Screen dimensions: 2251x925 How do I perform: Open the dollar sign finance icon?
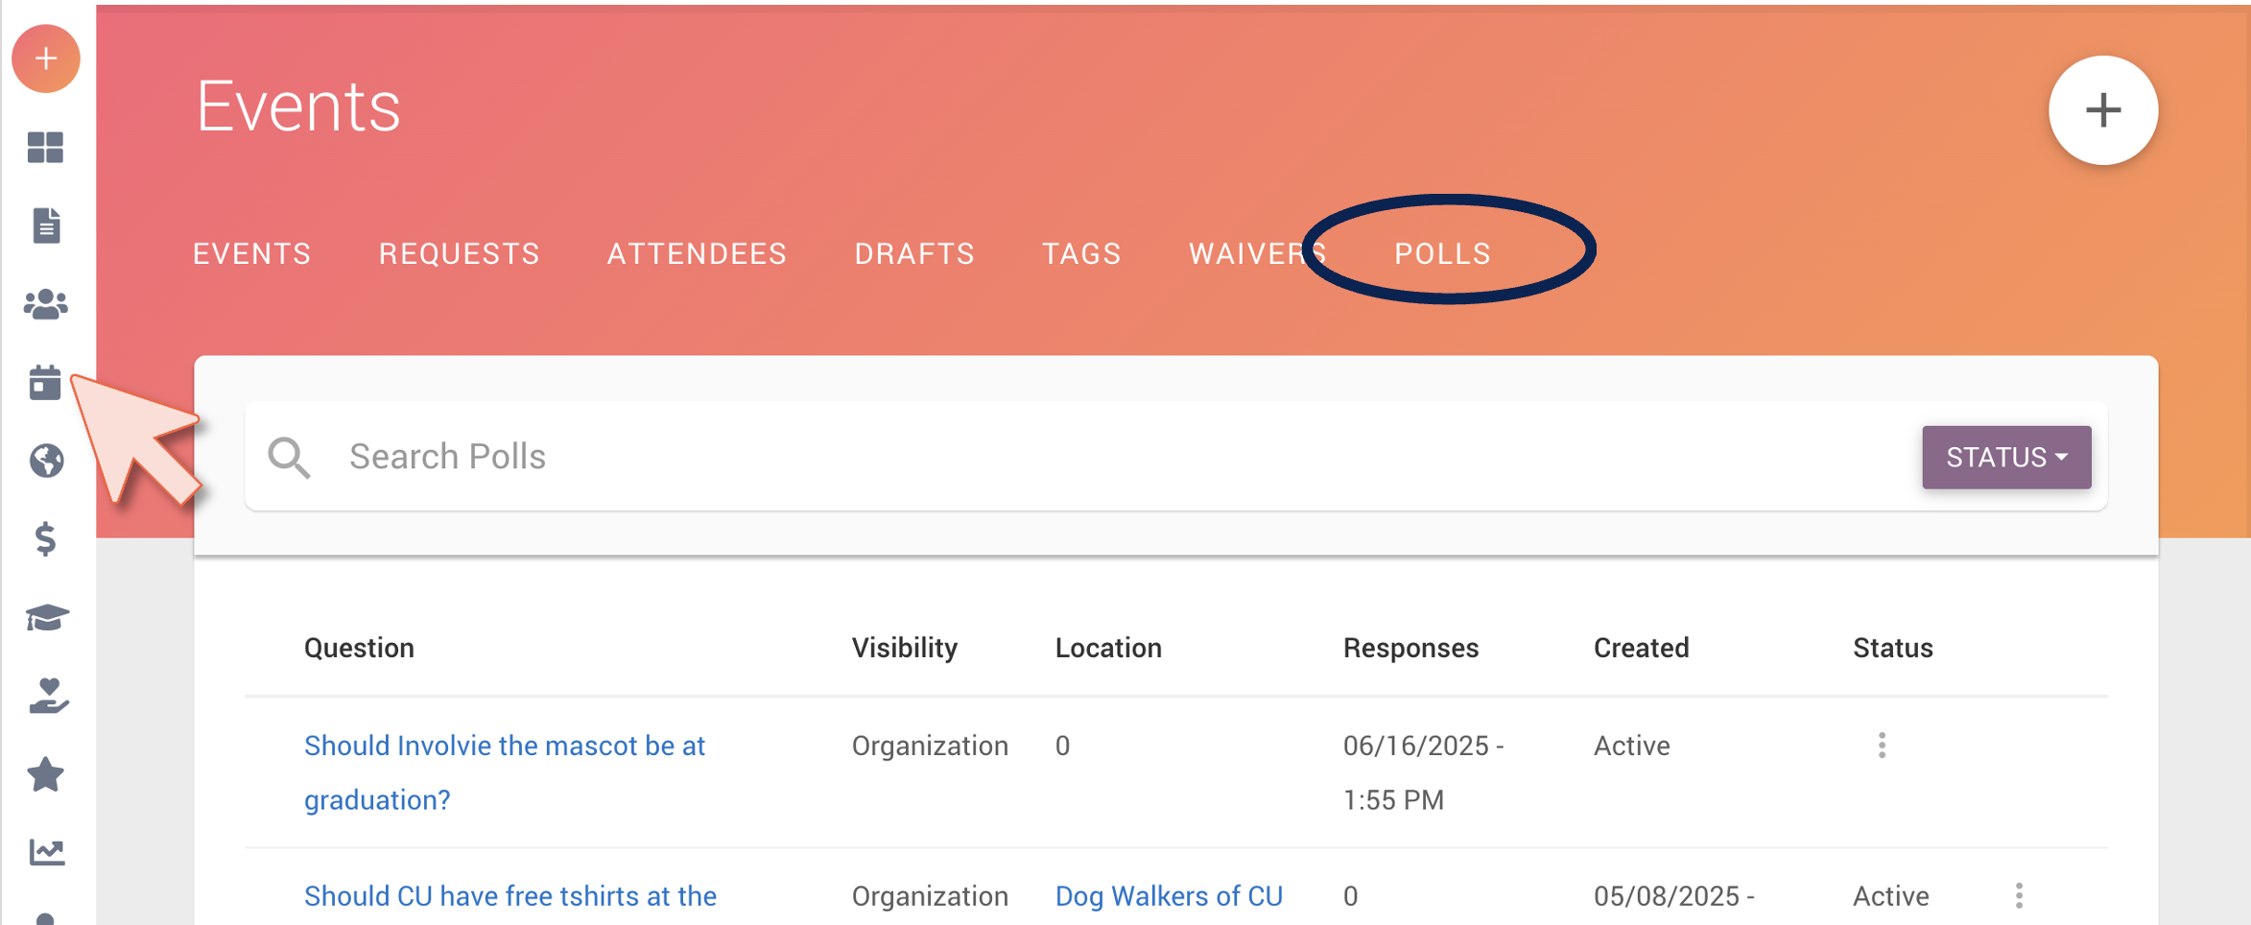pos(45,539)
